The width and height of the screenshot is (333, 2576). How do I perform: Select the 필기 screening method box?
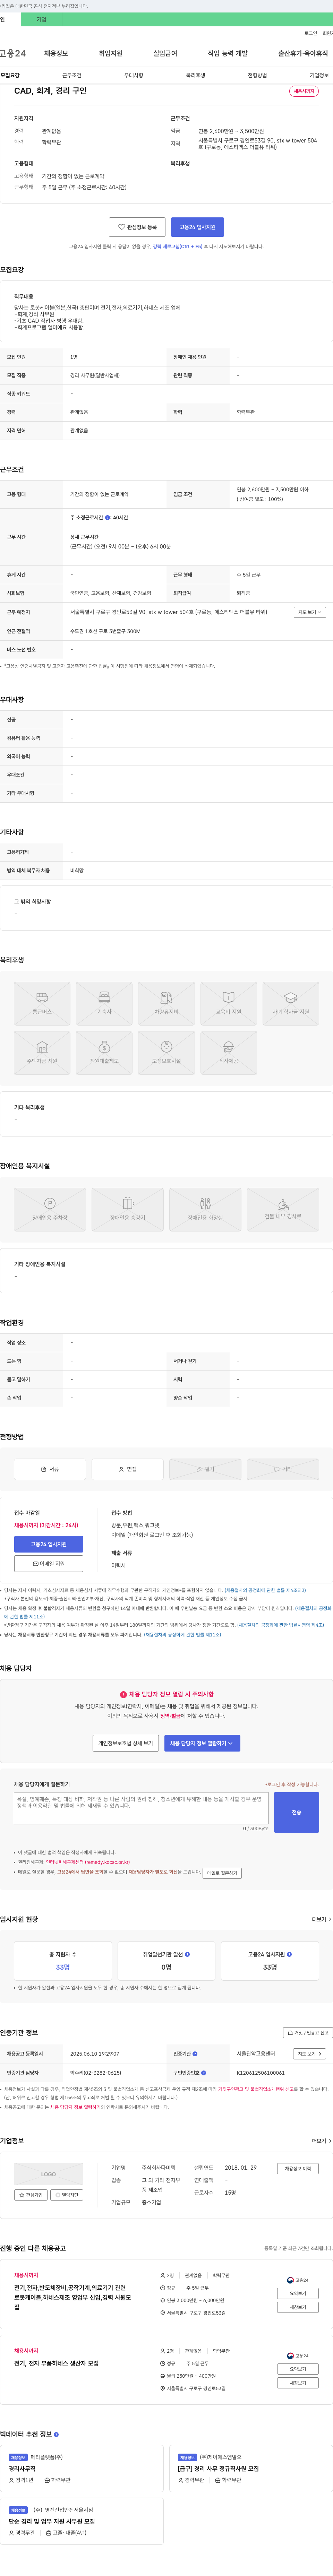(x=205, y=1469)
